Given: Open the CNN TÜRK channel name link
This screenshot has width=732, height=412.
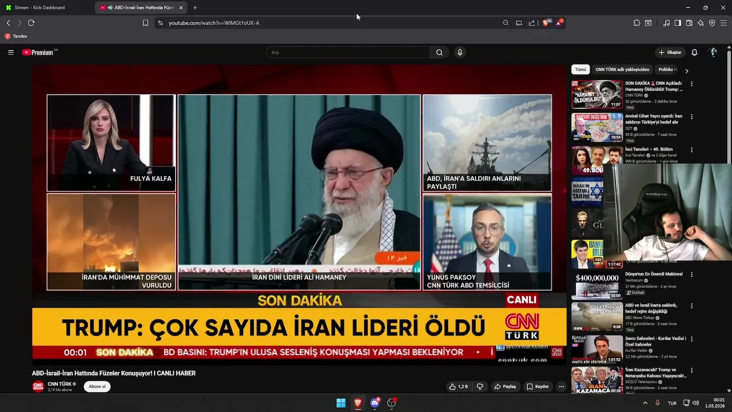Looking at the screenshot, I should click(59, 384).
